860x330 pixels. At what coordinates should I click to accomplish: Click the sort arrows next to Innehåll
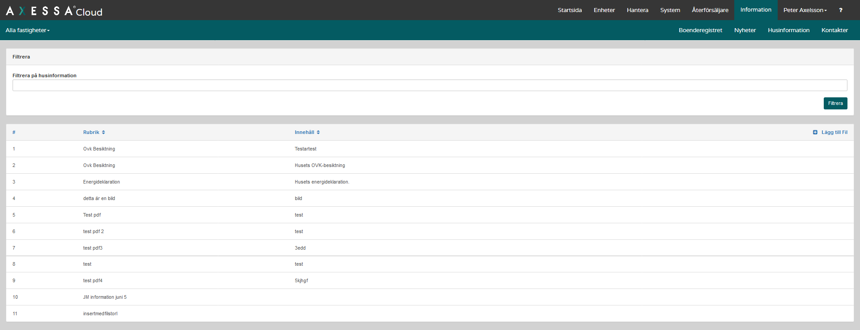point(318,132)
